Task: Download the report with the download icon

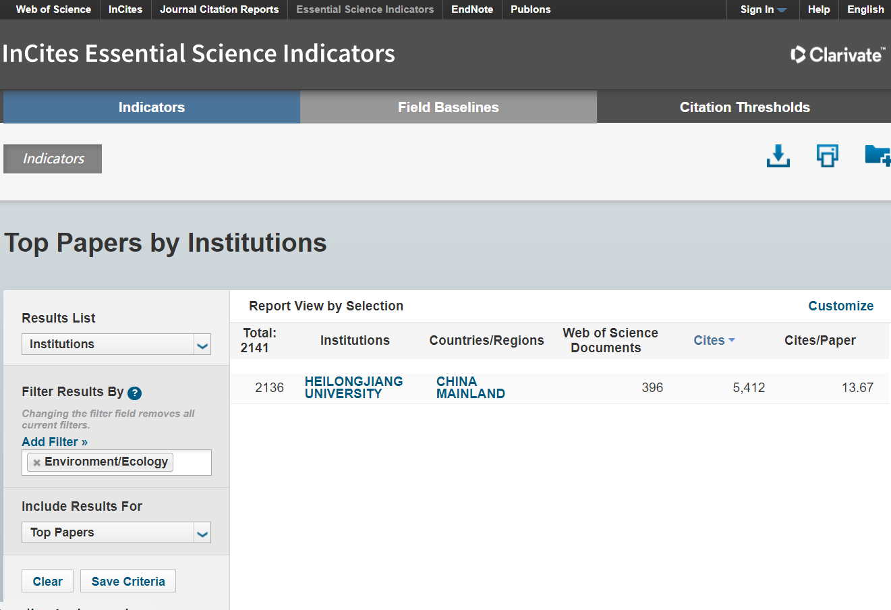Action: 778,156
